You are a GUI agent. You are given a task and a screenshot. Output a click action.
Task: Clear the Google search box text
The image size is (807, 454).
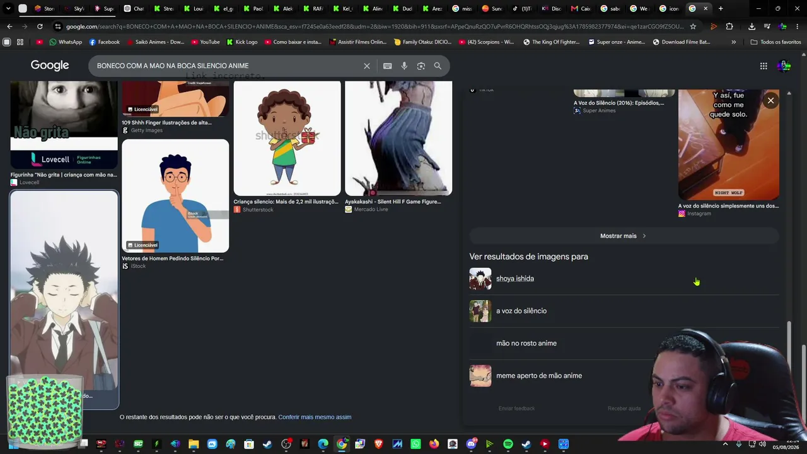366,66
